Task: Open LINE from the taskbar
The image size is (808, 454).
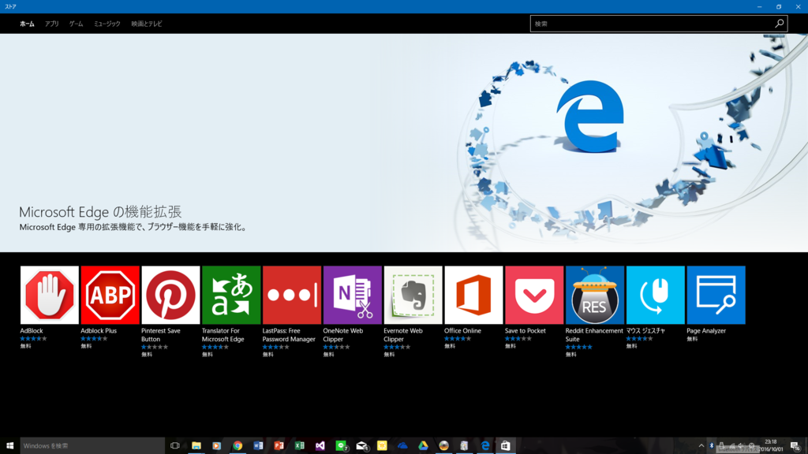Action: pyautogui.click(x=341, y=446)
